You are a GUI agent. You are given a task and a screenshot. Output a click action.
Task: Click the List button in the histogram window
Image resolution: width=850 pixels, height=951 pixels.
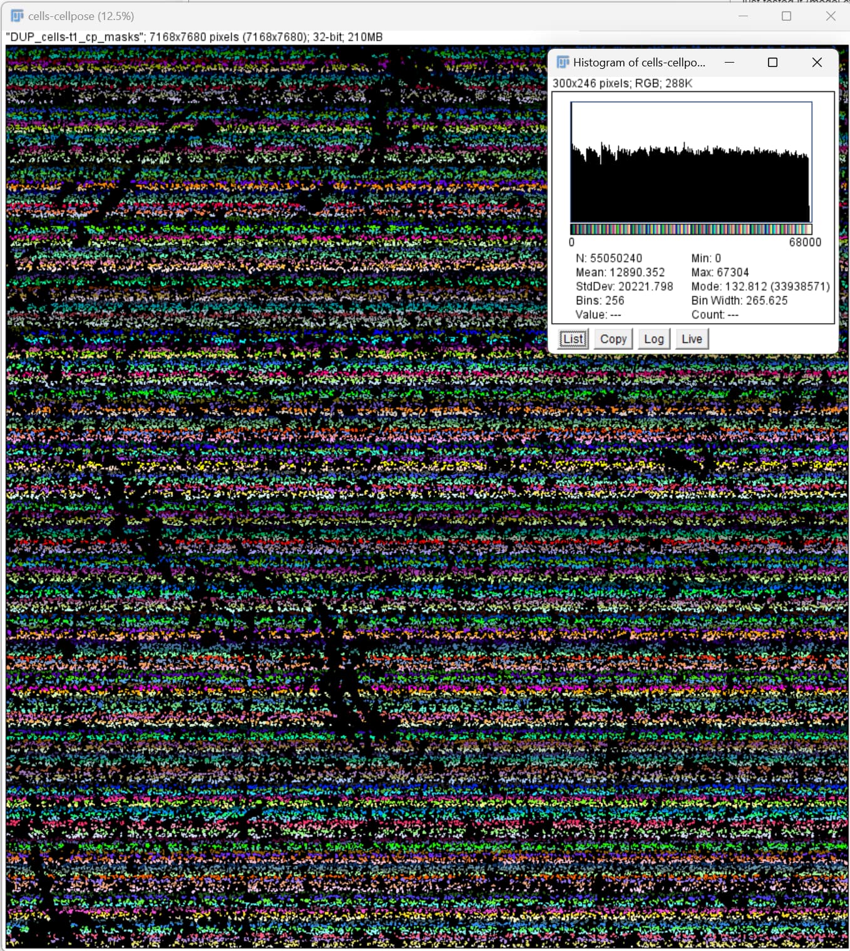(x=573, y=339)
